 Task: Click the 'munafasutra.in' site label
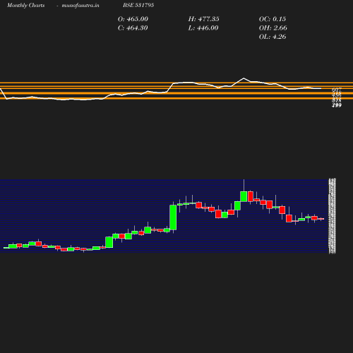pos(80,5)
